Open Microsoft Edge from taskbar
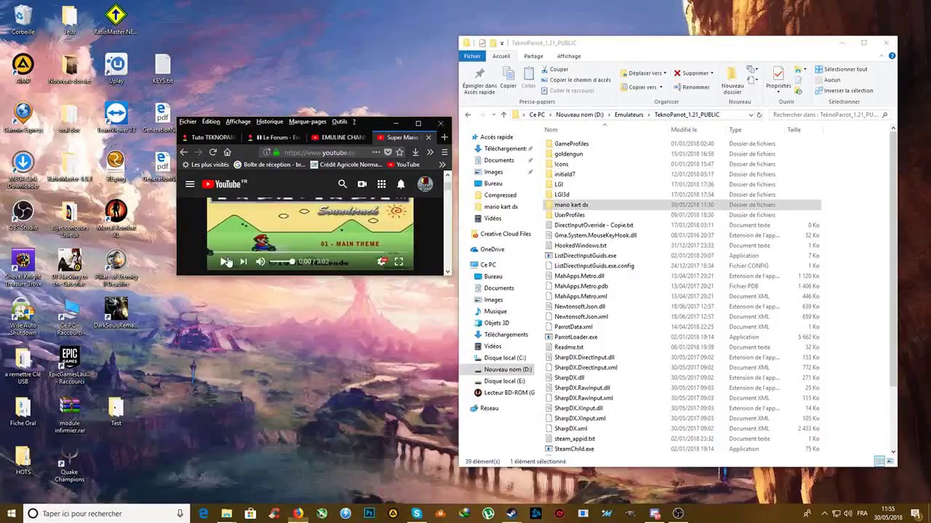 click(x=203, y=514)
